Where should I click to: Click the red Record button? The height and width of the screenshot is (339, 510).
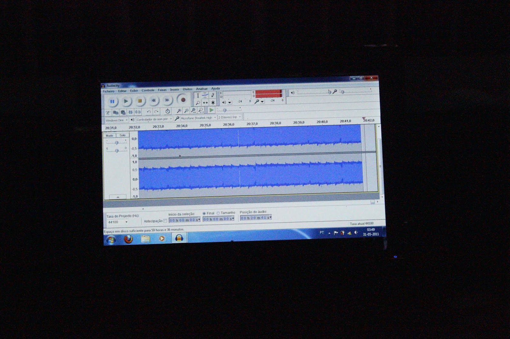click(x=183, y=100)
